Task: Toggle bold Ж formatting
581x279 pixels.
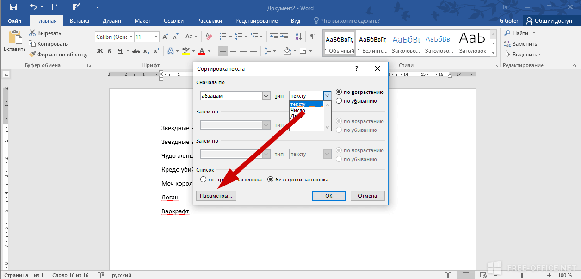Action: pos(100,51)
